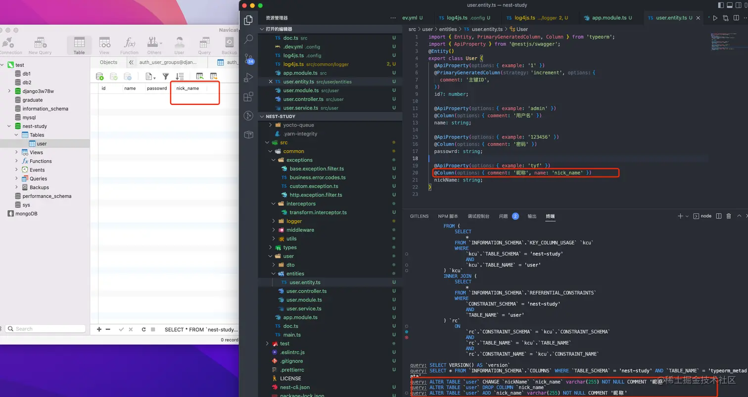Viewport: 748px width, 397px height.
Task: Click the Function icon in Navicat toolbar
Action: [129, 46]
